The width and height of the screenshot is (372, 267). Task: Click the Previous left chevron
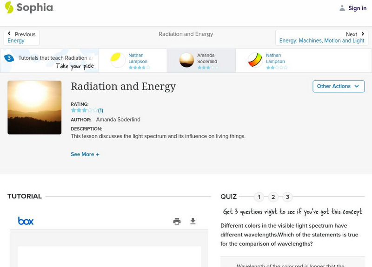pos(9,33)
